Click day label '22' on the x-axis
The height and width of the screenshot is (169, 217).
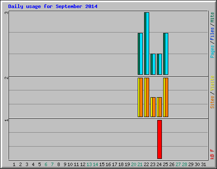tap(146, 164)
